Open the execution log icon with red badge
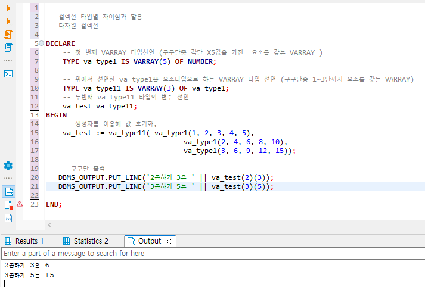This screenshot has width=425, height=287. (x=8, y=205)
